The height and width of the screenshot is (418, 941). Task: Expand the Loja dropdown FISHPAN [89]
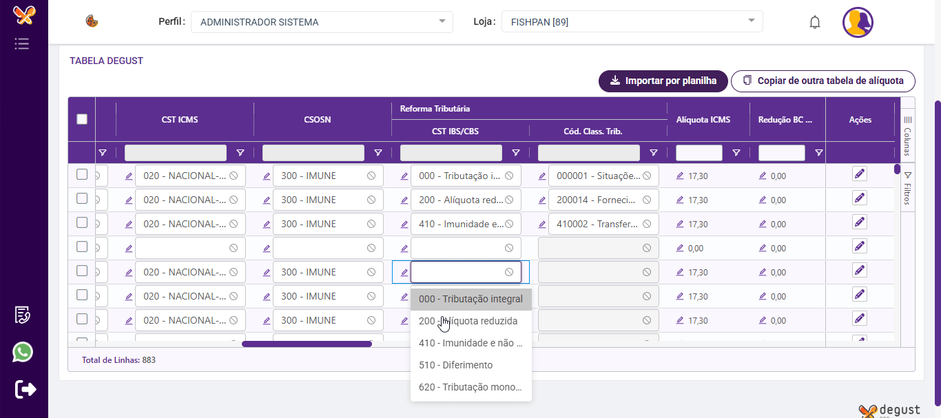(632, 22)
